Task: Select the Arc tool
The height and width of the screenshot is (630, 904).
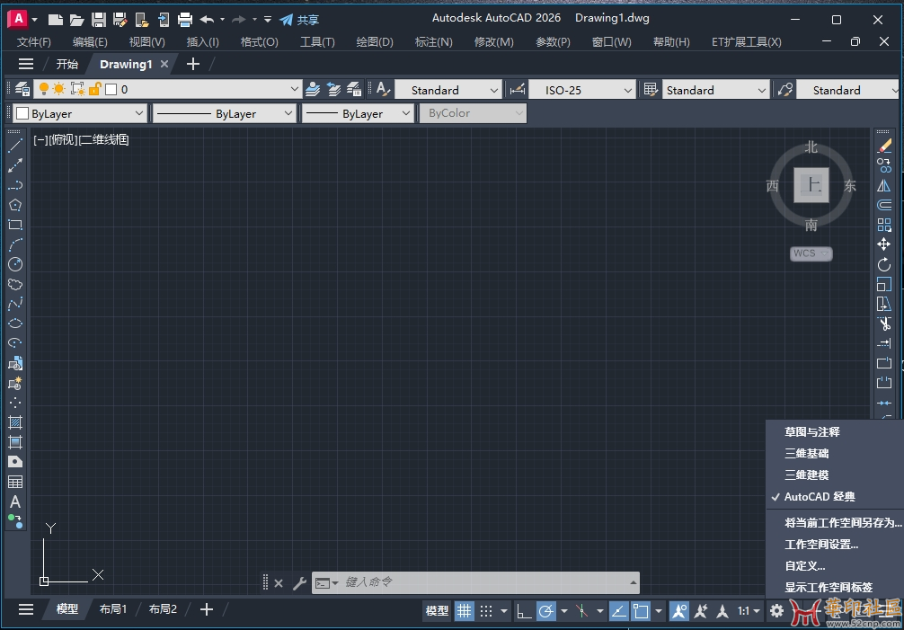Action: click(x=15, y=244)
